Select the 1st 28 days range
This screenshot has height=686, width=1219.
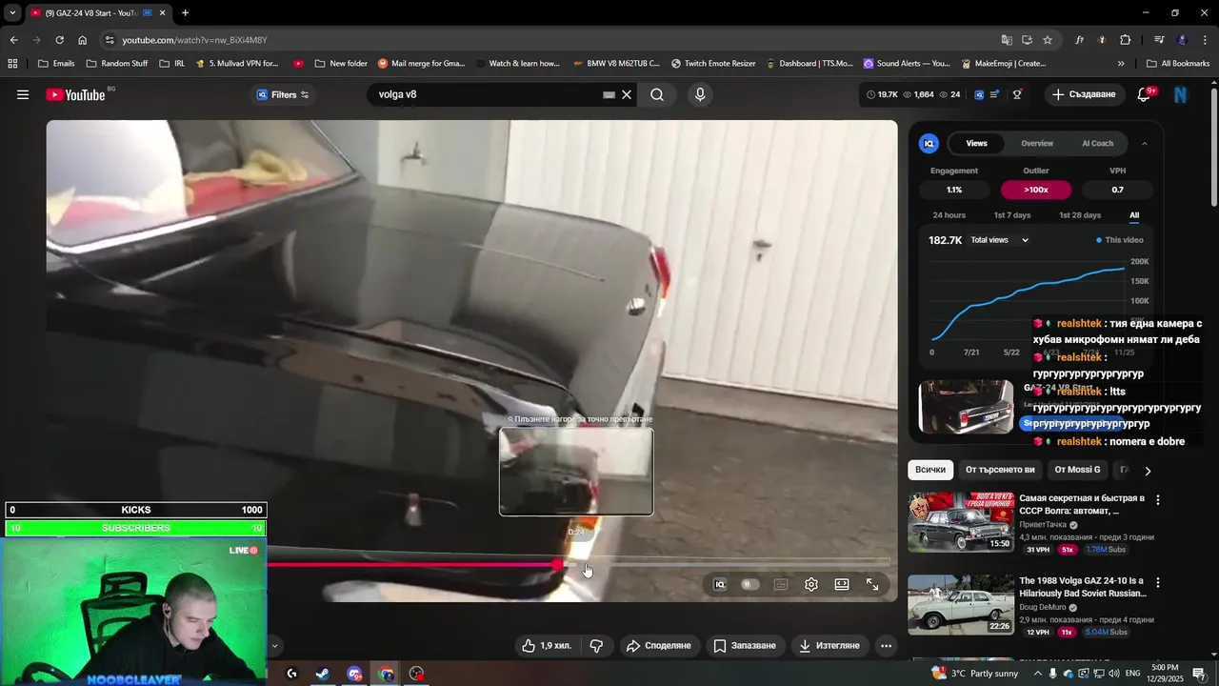click(x=1080, y=215)
